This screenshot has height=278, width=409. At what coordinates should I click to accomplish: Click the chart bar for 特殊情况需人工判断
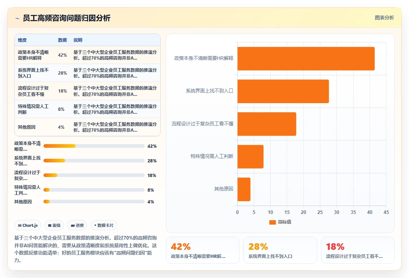point(251,157)
